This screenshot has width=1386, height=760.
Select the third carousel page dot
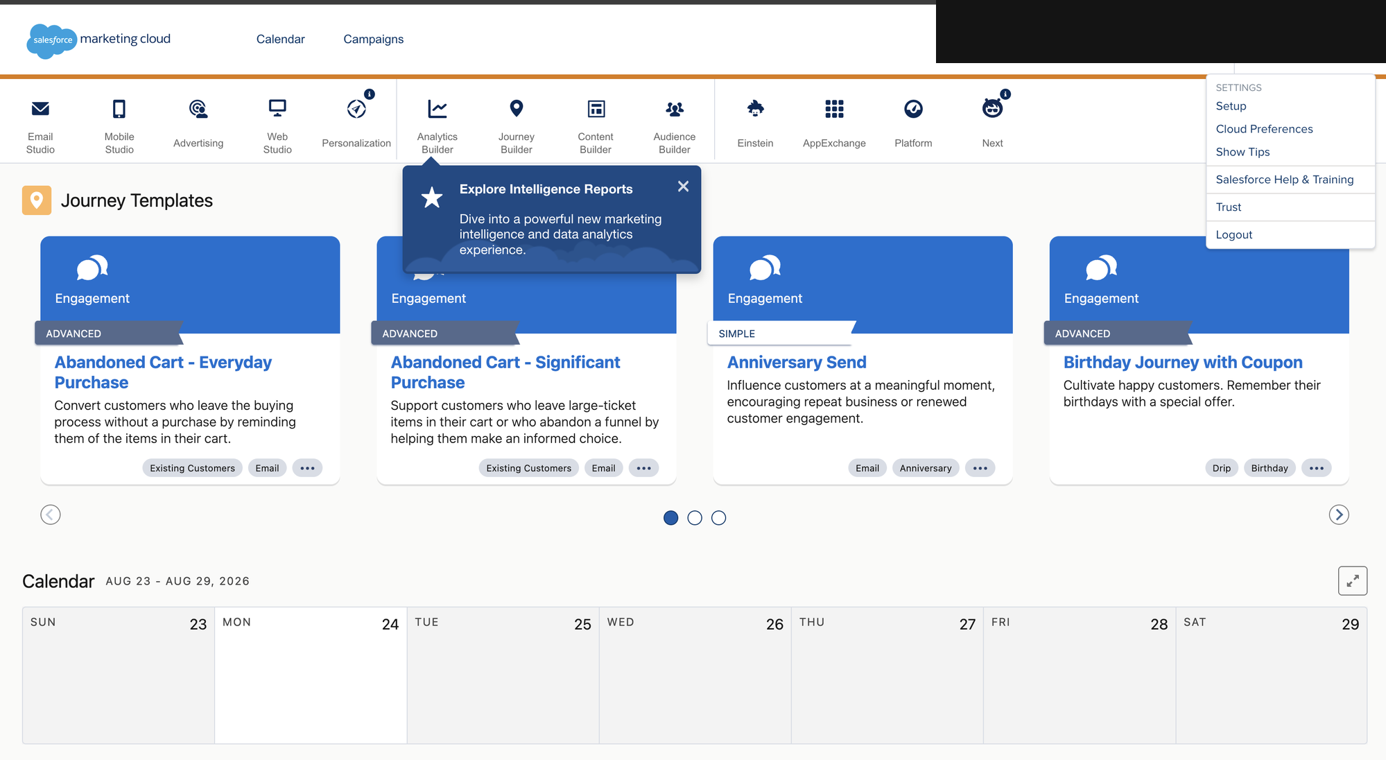point(719,518)
